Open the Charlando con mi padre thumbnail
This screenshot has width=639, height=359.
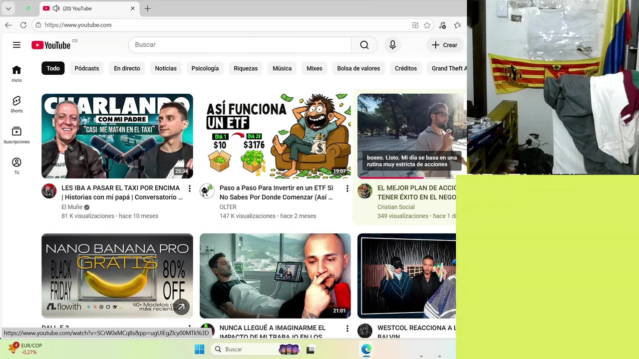117,136
